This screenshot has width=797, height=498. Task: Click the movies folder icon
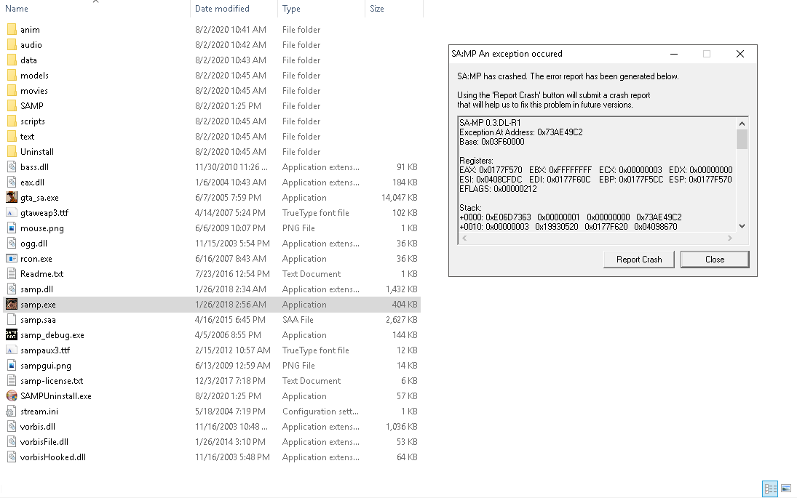point(12,90)
